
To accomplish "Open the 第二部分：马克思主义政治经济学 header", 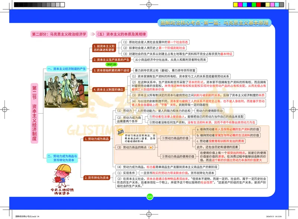I will tap(60, 32).
